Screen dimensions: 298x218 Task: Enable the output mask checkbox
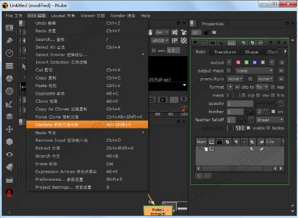point(229,70)
